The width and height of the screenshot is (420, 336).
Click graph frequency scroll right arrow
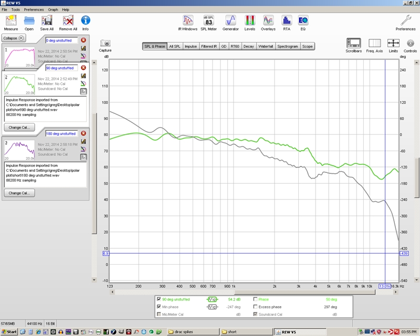point(396,292)
